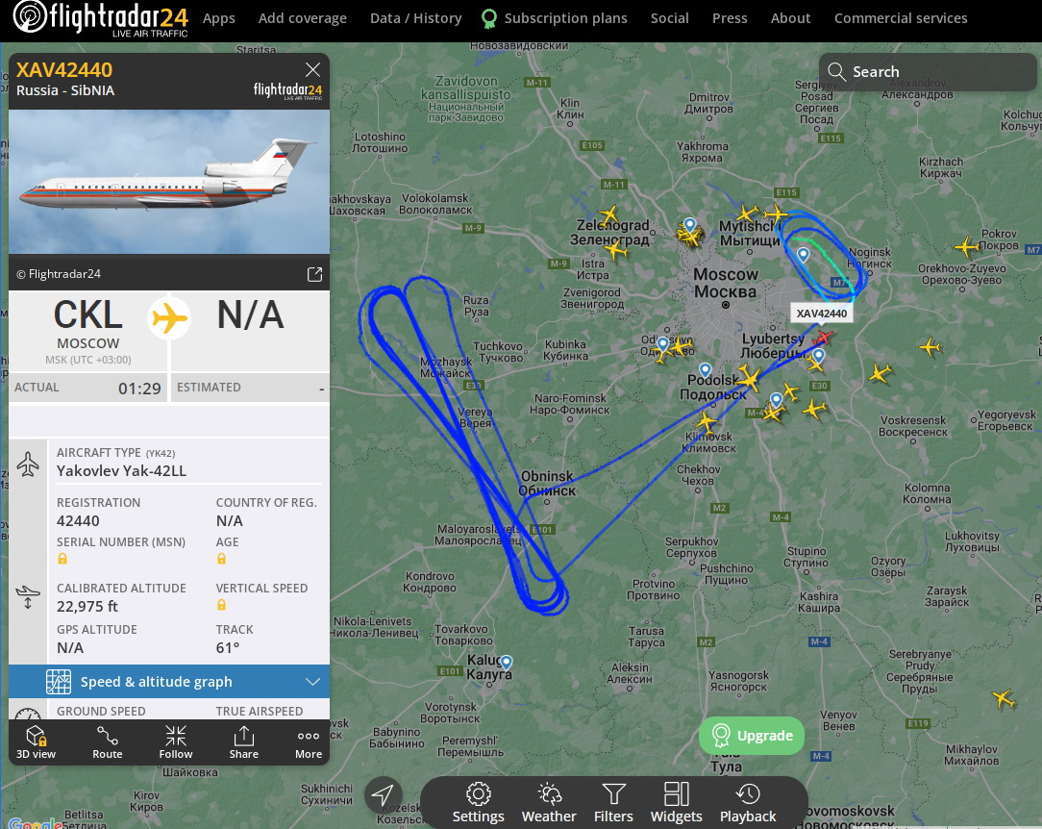Open the 3D view of the flight
Image resolution: width=1042 pixels, height=829 pixels.
36,741
